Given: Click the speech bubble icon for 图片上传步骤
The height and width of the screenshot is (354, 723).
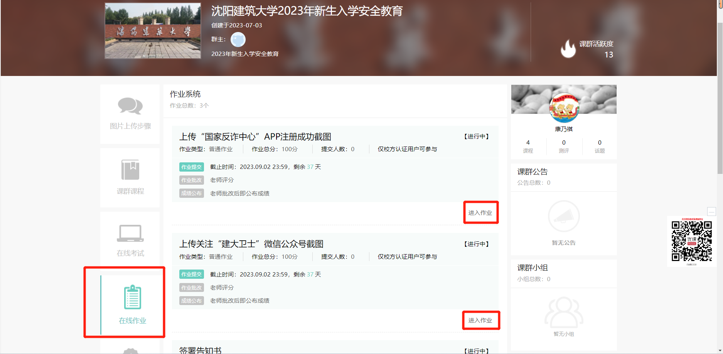Looking at the screenshot, I should (130, 106).
